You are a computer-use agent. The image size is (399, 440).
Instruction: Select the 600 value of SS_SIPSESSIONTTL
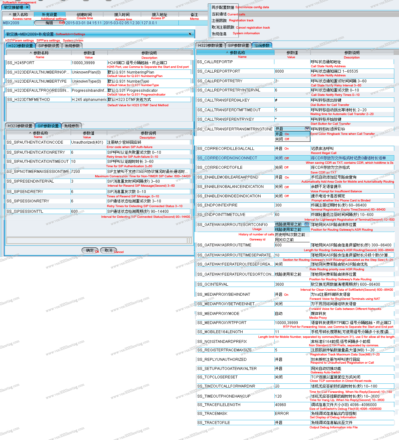[88, 212]
